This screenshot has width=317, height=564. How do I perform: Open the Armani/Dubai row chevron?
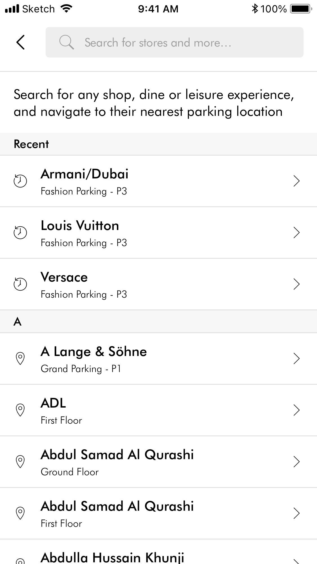296,181
